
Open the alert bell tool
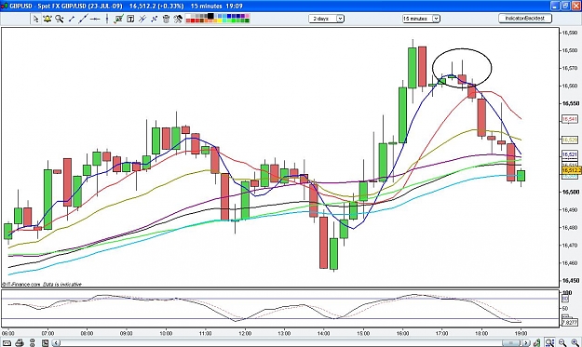click(x=47, y=19)
